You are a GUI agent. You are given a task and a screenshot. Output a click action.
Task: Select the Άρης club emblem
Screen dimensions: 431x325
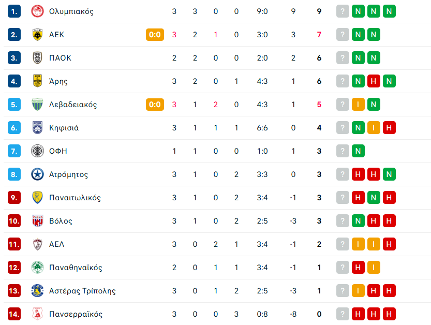(x=37, y=81)
